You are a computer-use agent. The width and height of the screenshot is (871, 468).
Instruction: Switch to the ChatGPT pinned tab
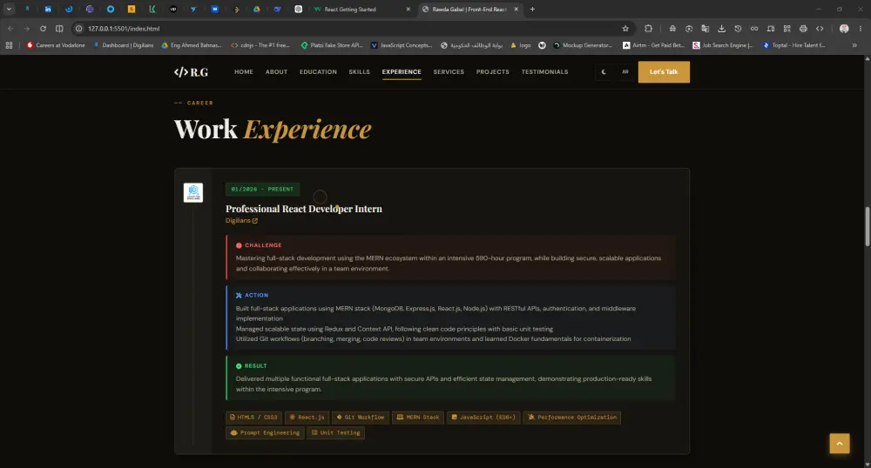(298, 9)
